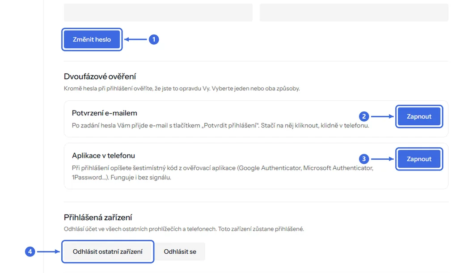This screenshot has width=465, height=273.
Task: Click the numbered marker 4 circle
Action: 30,252
